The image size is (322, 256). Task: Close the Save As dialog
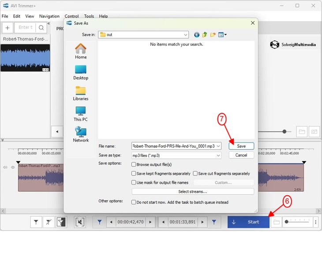point(253,23)
